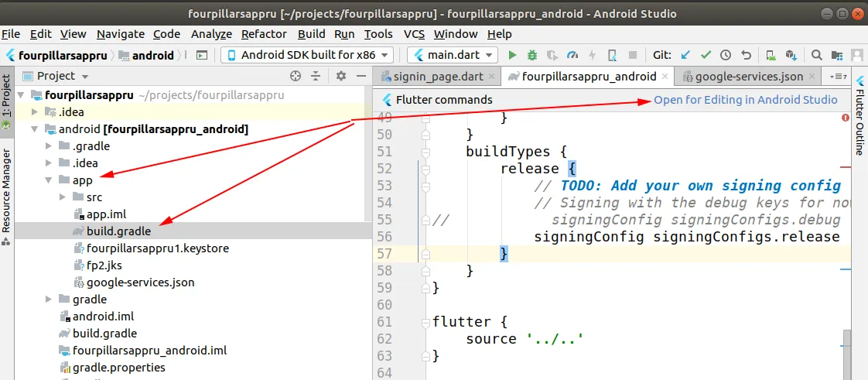Switch to google-services.json tab
Image resolution: width=868 pixels, height=380 pixels.
[749, 77]
